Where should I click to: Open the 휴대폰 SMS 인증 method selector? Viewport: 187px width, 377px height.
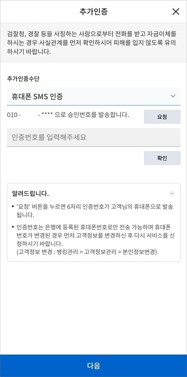tap(93, 96)
